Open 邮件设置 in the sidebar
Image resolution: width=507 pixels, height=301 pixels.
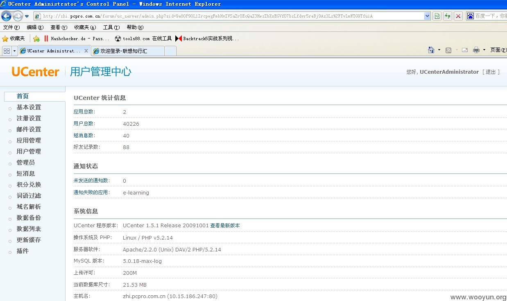(x=29, y=129)
